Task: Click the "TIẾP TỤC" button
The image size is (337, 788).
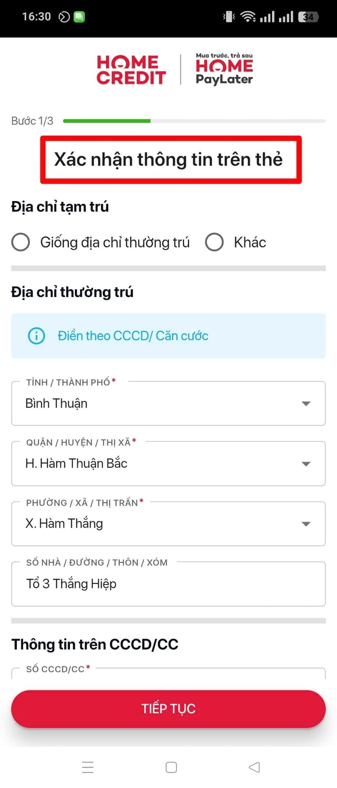Action: [x=168, y=708]
